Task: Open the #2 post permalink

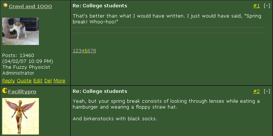Action: (x=256, y=91)
